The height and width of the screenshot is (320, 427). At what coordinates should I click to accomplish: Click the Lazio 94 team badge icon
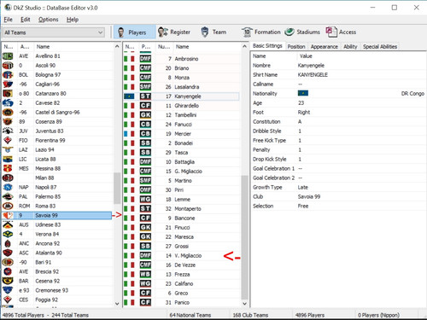(8, 150)
